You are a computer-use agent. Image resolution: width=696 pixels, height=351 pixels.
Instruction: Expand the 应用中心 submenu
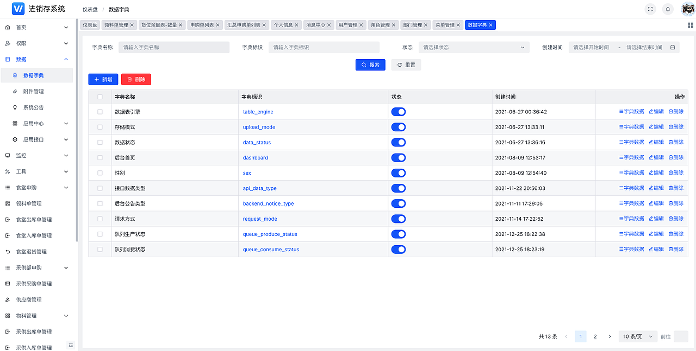tap(36, 123)
